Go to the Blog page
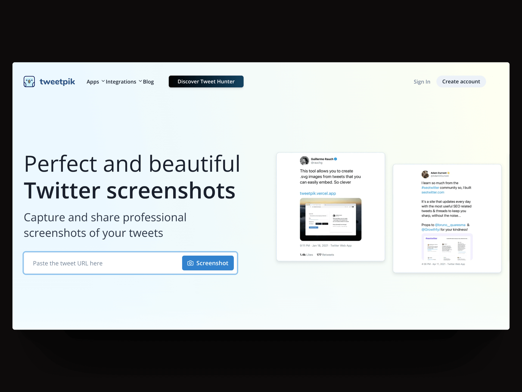Image resolution: width=522 pixels, height=392 pixels. tap(148, 82)
